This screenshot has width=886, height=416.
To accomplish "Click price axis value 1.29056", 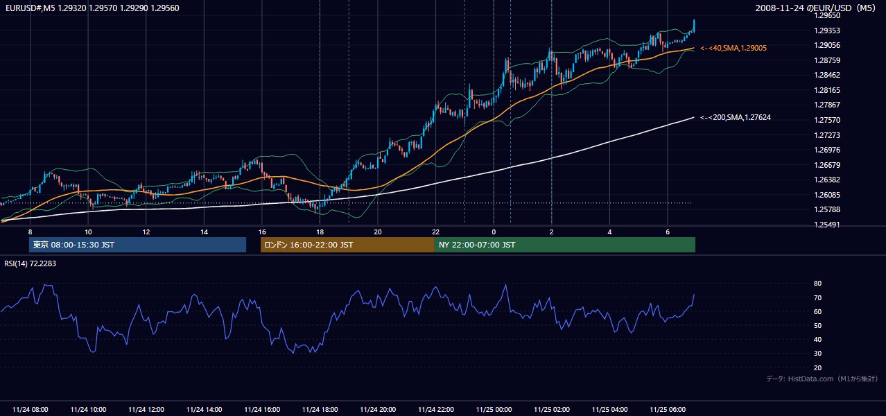I will pyautogui.click(x=827, y=45).
